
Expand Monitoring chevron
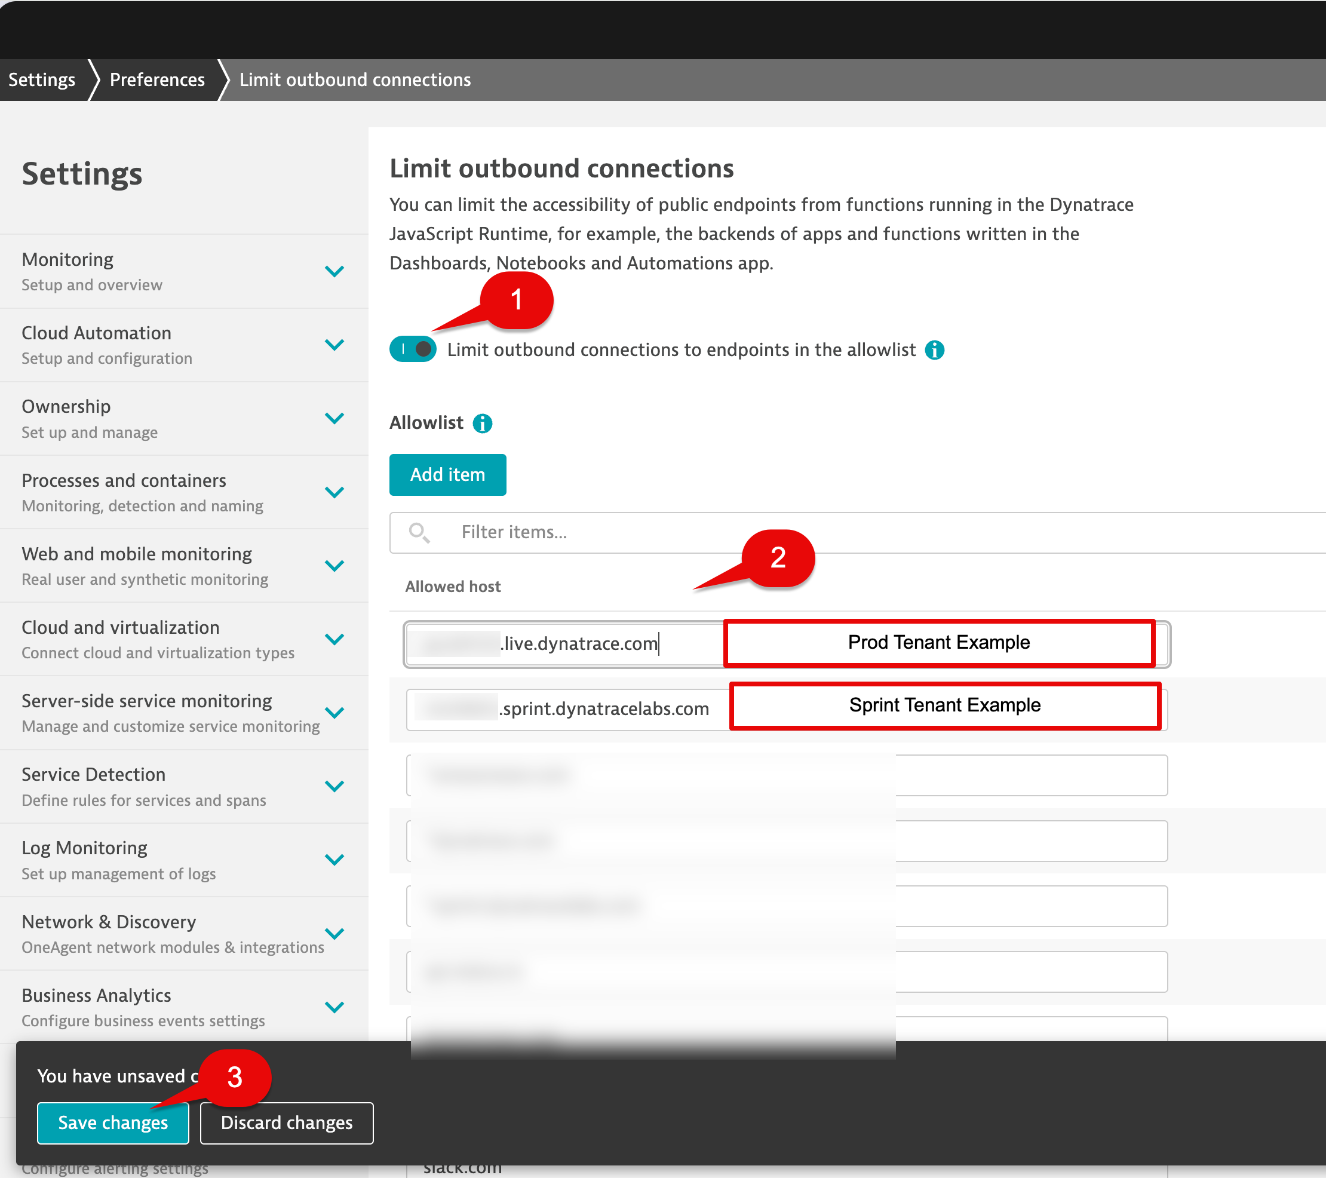(x=334, y=272)
